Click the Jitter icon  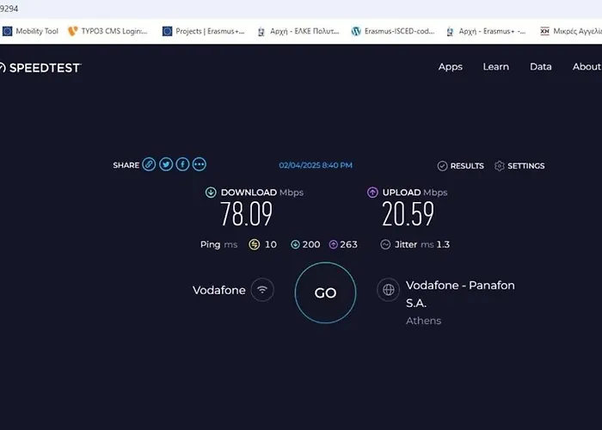coord(386,244)
